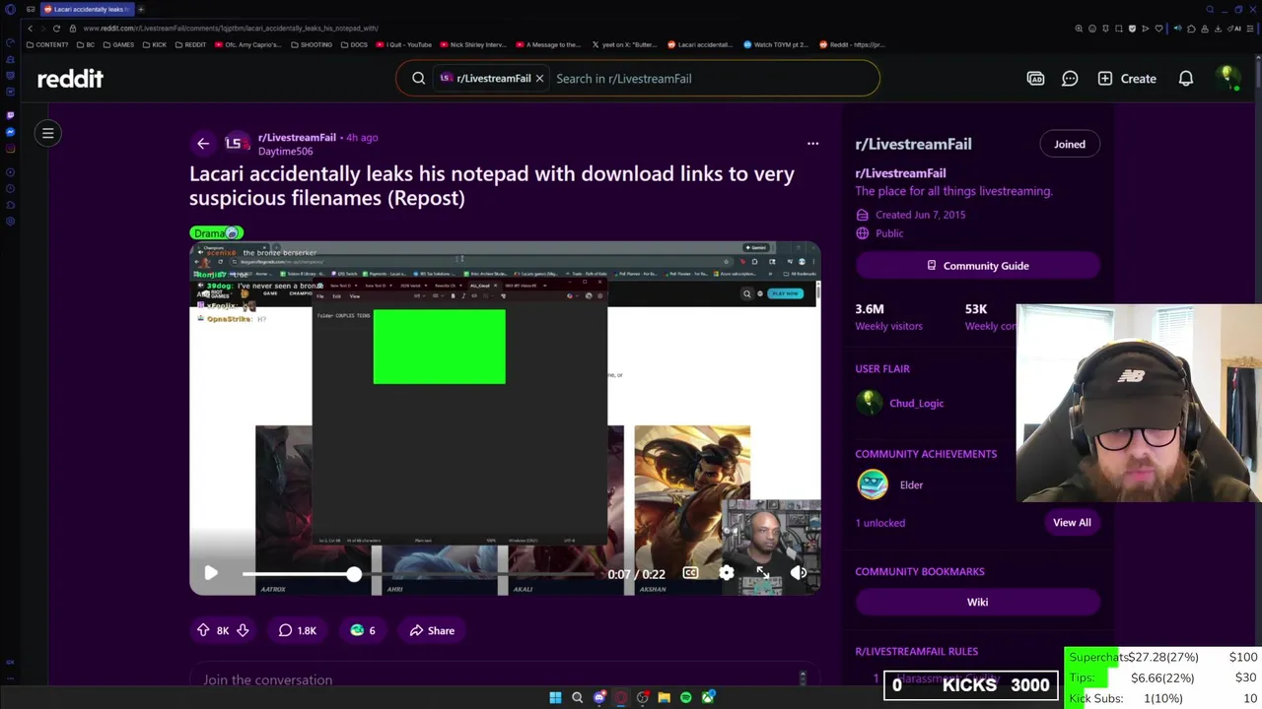Open the SHOOTING bookmarks folder
The height and width of the screenshot is (709, 1262).
[x=312, y=44]
